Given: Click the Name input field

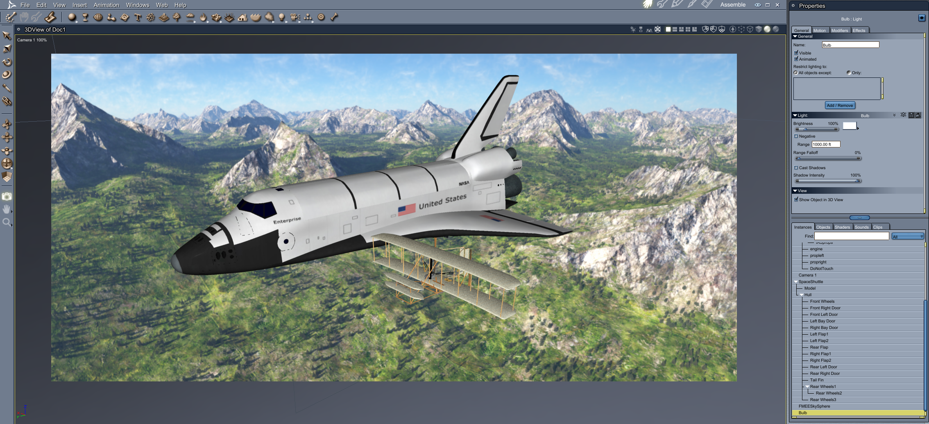Looking at the screenshot, I should [850, 45].
